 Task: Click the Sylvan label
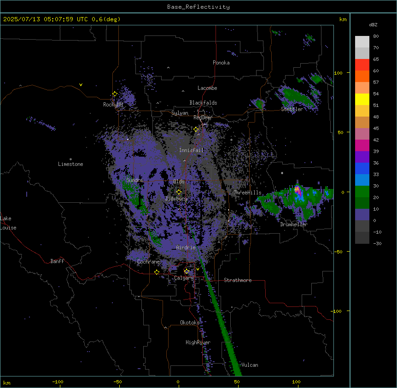(180, 113)
